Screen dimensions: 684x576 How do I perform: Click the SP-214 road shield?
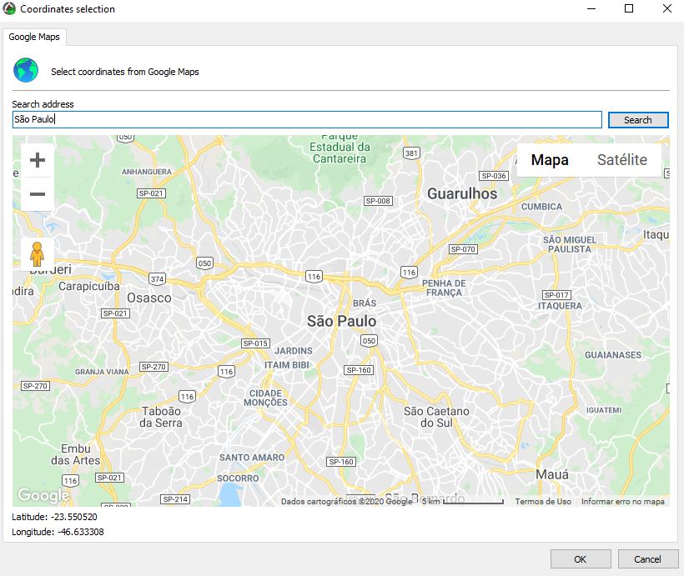(x=175, y=498)
